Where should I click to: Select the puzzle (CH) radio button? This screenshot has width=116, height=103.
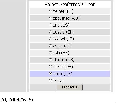[x=50, y=32]
